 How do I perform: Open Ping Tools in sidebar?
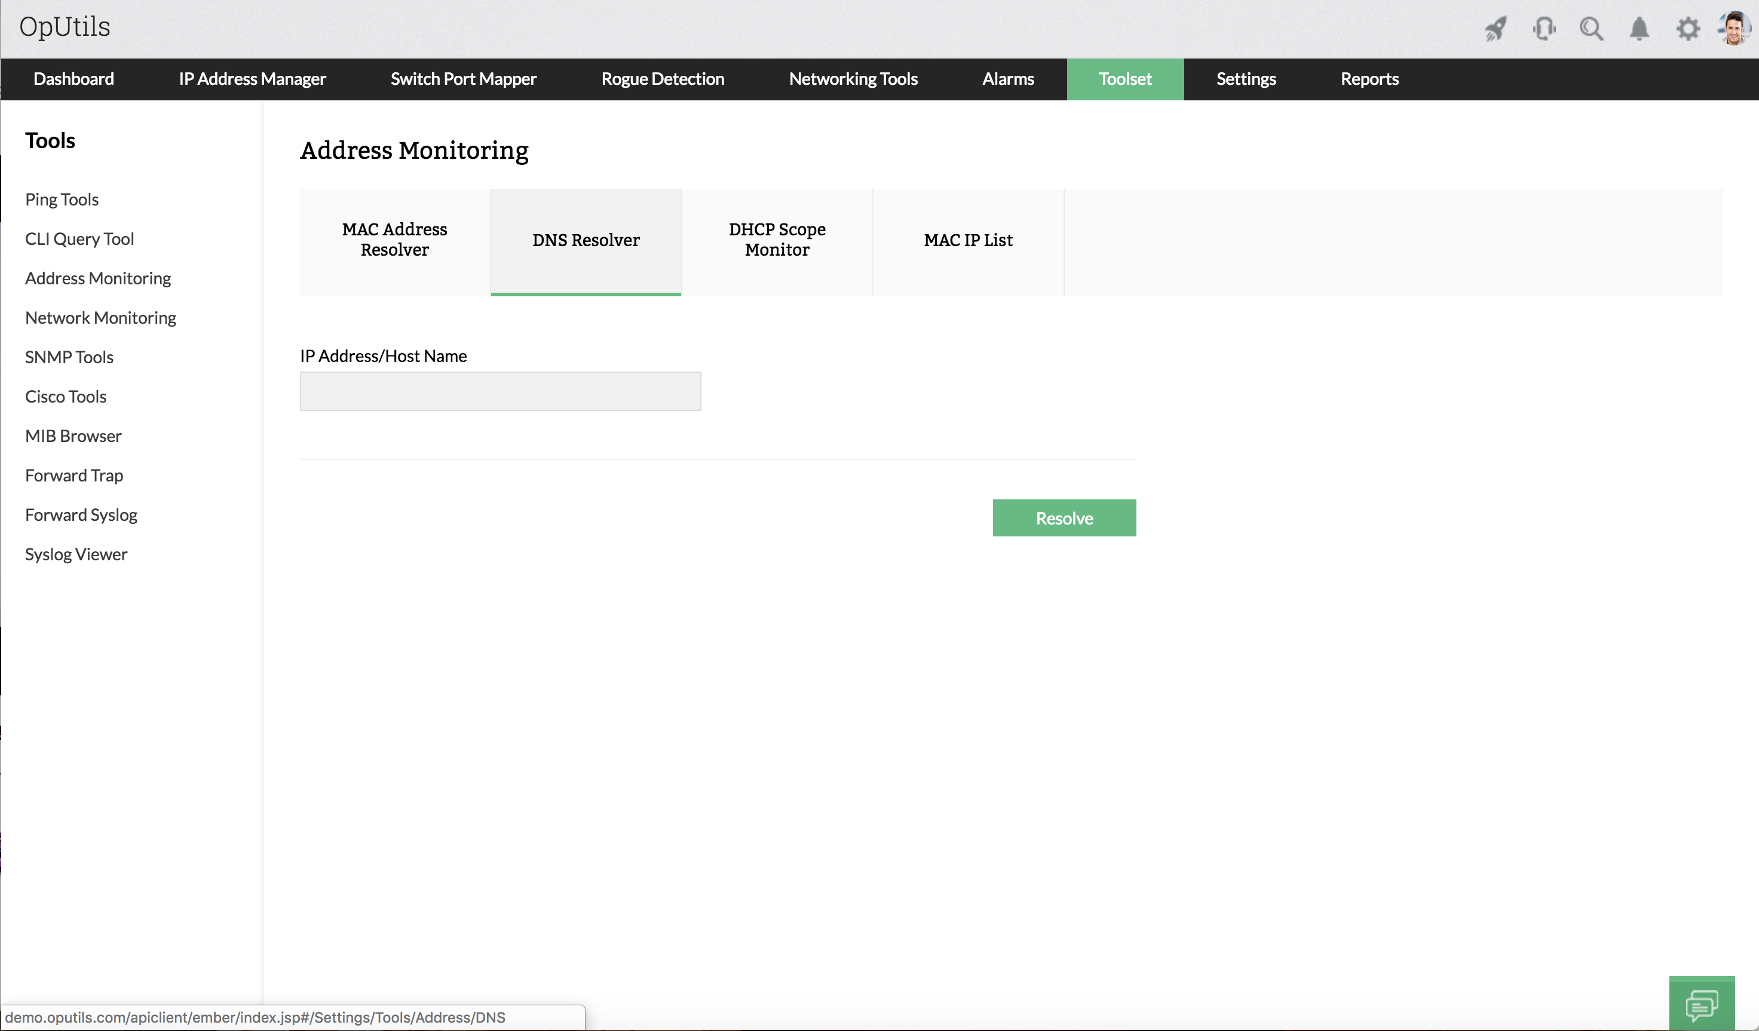pyautogui.click(x=62, y=200)
